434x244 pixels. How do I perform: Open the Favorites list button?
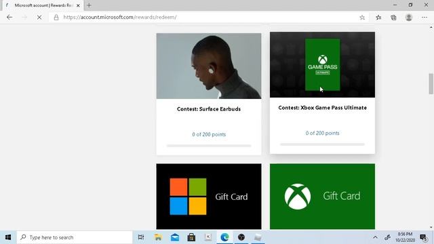tap(378, 18)
